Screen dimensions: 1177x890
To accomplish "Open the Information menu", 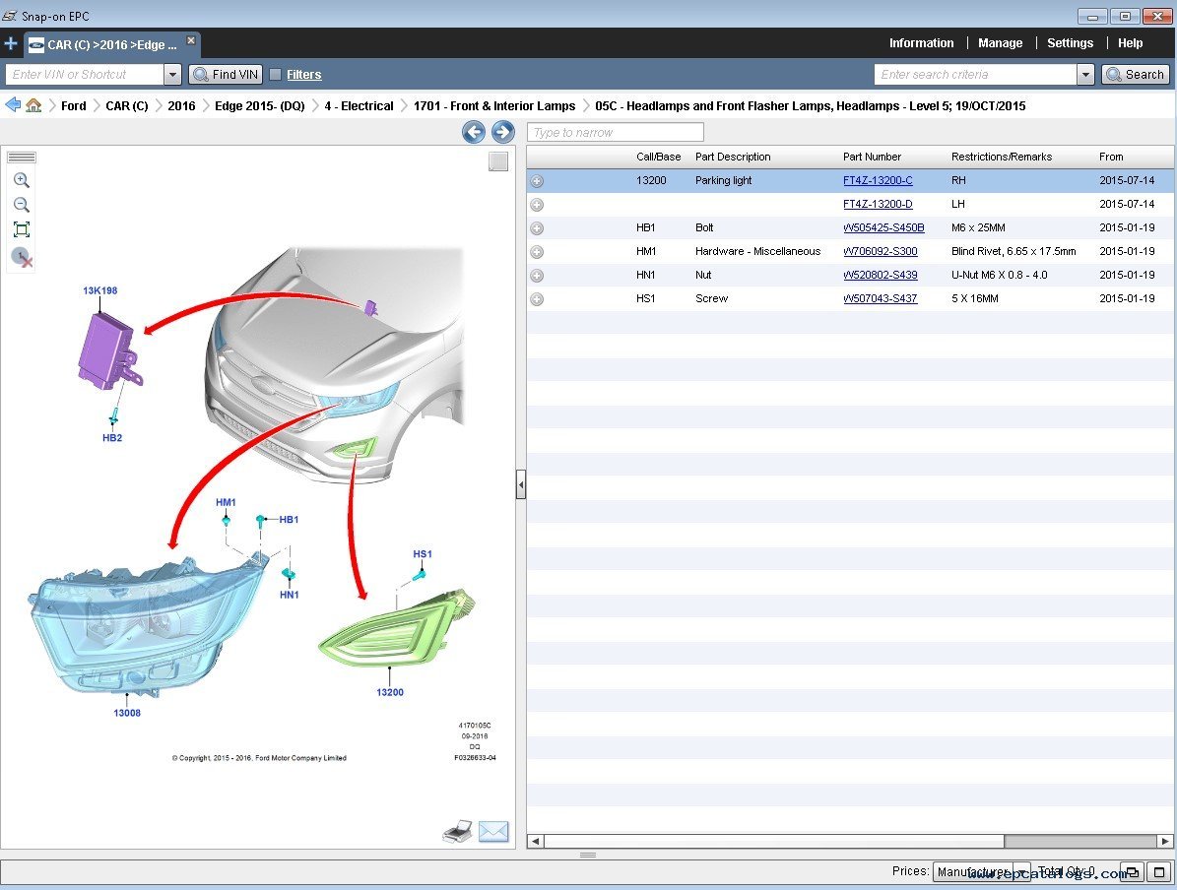I will 921,43.
